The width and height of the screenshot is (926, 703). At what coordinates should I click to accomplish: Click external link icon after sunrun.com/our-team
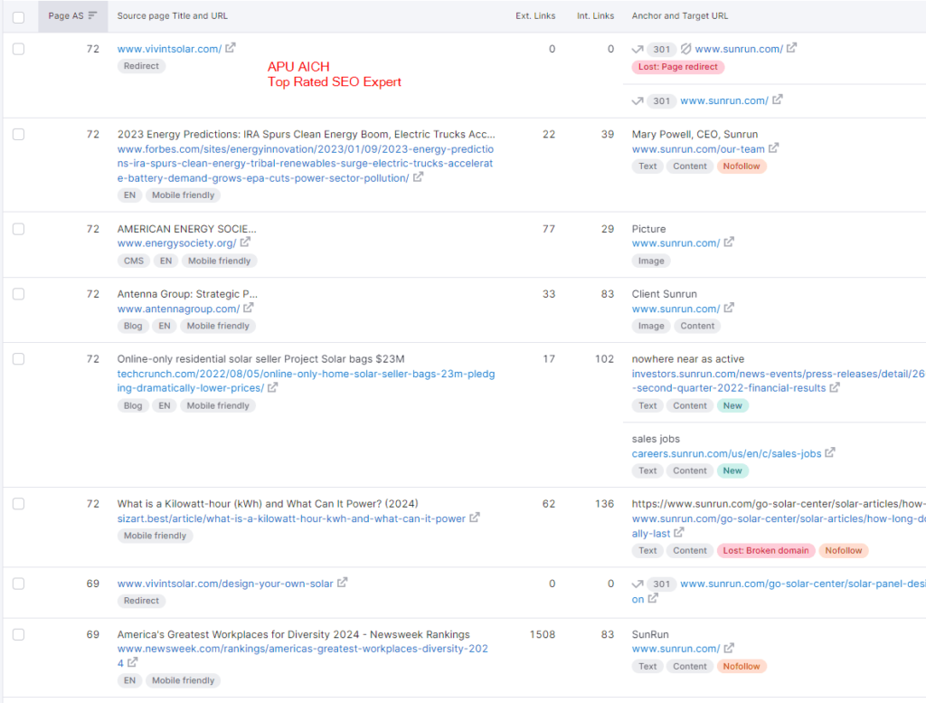(773, 148)
